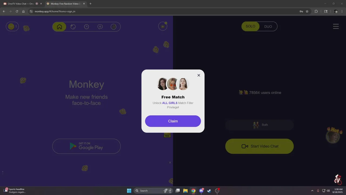Bookmark this page with star icon
Image resolution: width=346 pixels, height=195 pixels.
pos(307,11)
